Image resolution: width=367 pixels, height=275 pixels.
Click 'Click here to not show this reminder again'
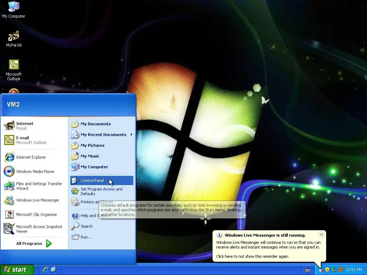[x=253, y=256]
